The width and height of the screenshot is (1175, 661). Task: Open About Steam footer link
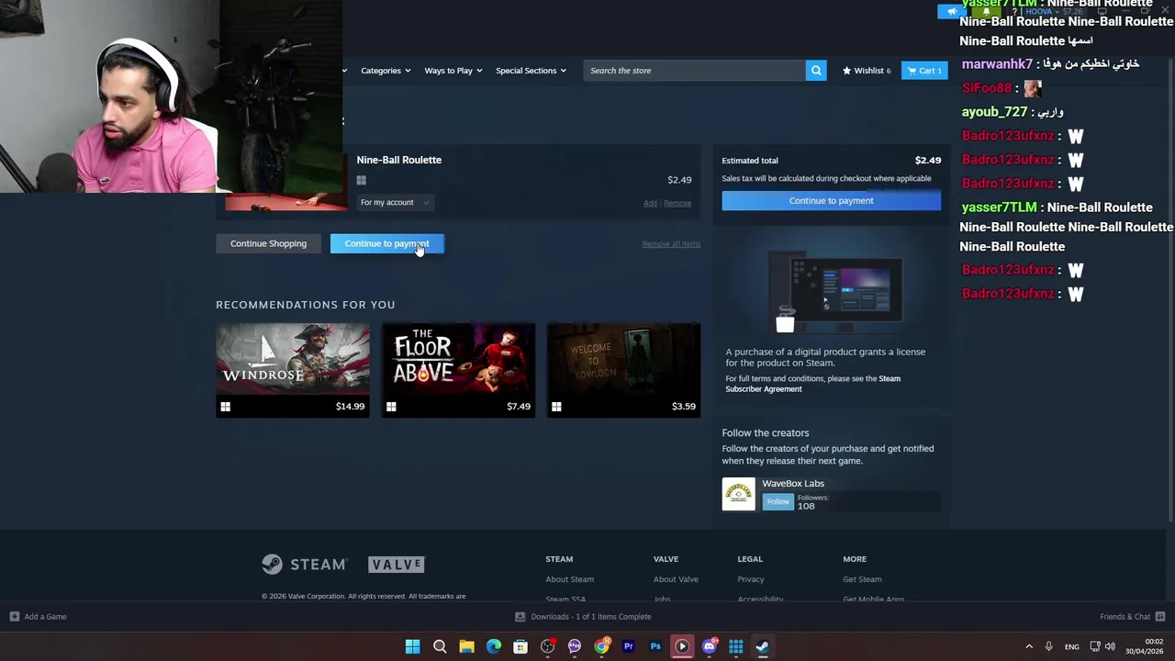point(569,579)
